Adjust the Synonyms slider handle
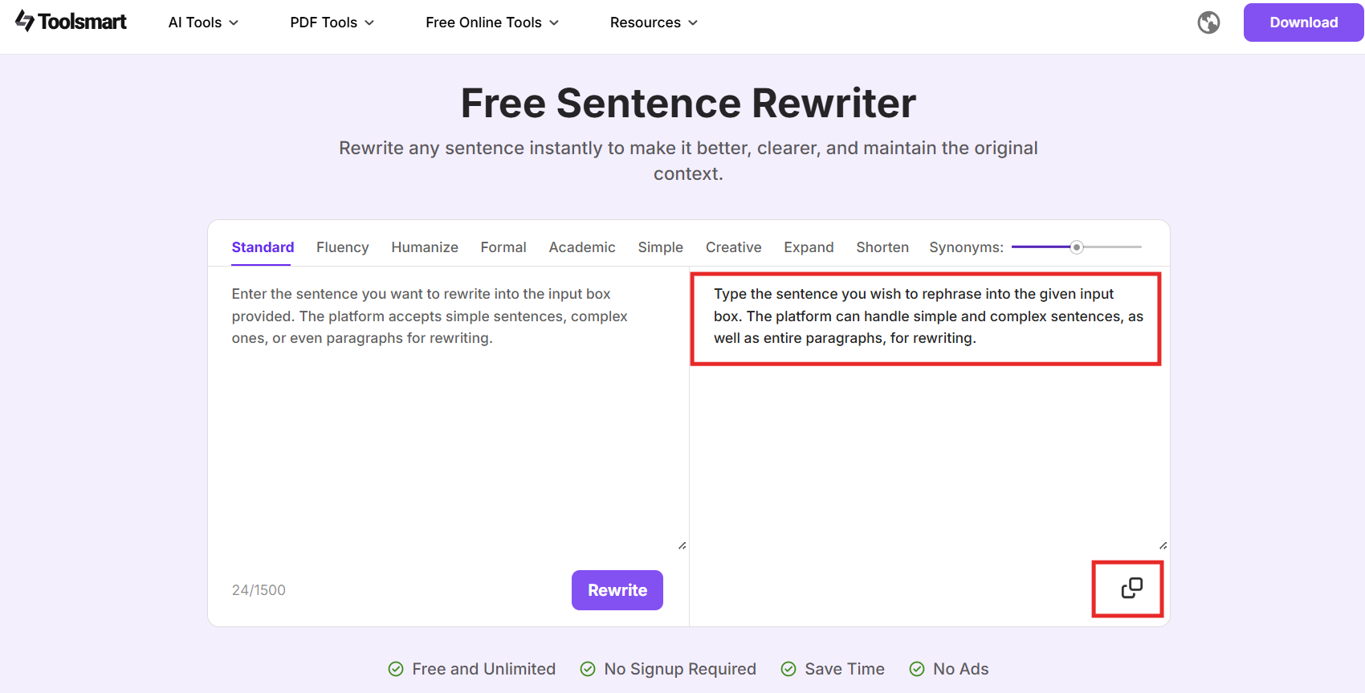Viewport: 1365px width, 693px height. tap(1077, 247)
